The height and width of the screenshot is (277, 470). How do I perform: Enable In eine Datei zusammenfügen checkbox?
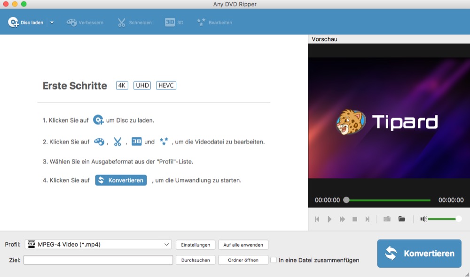(x=274, y=260)
